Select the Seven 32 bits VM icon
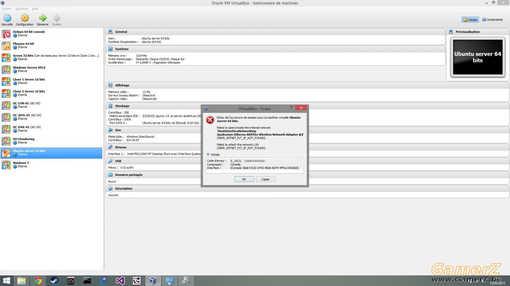Image resolution: width=510 pixels, height=286 pixels. (6, 58)
